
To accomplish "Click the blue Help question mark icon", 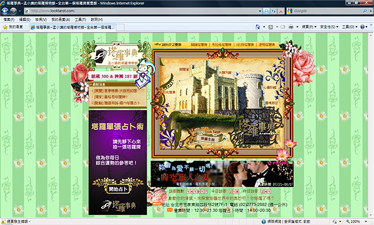I will [362, 27].
